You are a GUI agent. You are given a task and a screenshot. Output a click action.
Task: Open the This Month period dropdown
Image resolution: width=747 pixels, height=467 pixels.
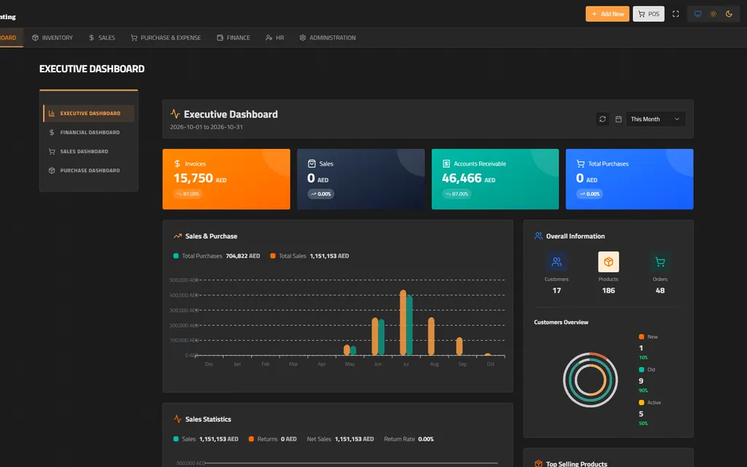655,119
